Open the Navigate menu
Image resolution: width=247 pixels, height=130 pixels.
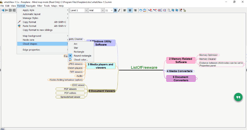[31, 6]
